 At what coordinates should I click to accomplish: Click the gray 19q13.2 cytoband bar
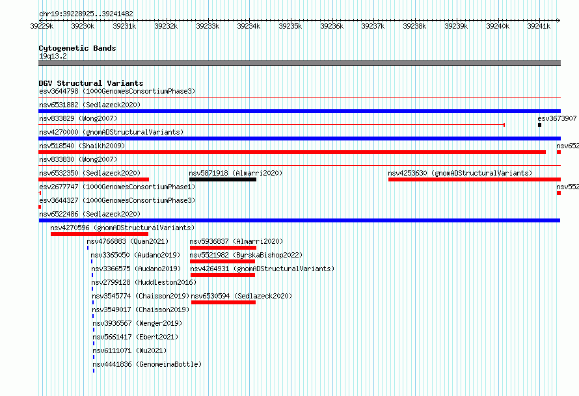299,63
